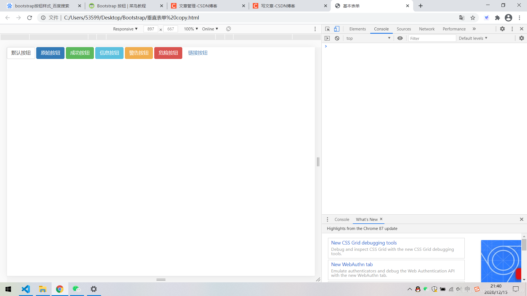Open console settings gear beside Default levels
Viewport: 527px width, 296px height.
click(x=522, y=38)
